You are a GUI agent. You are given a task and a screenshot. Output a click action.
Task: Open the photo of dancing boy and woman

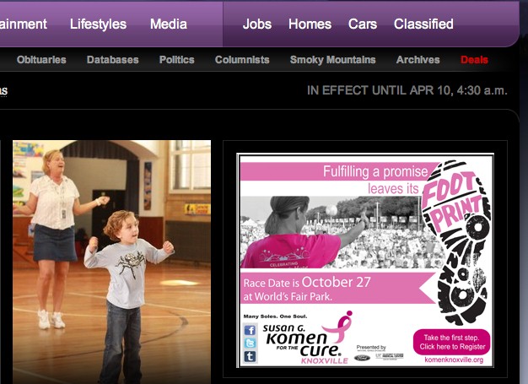click(x=111, y=262)
